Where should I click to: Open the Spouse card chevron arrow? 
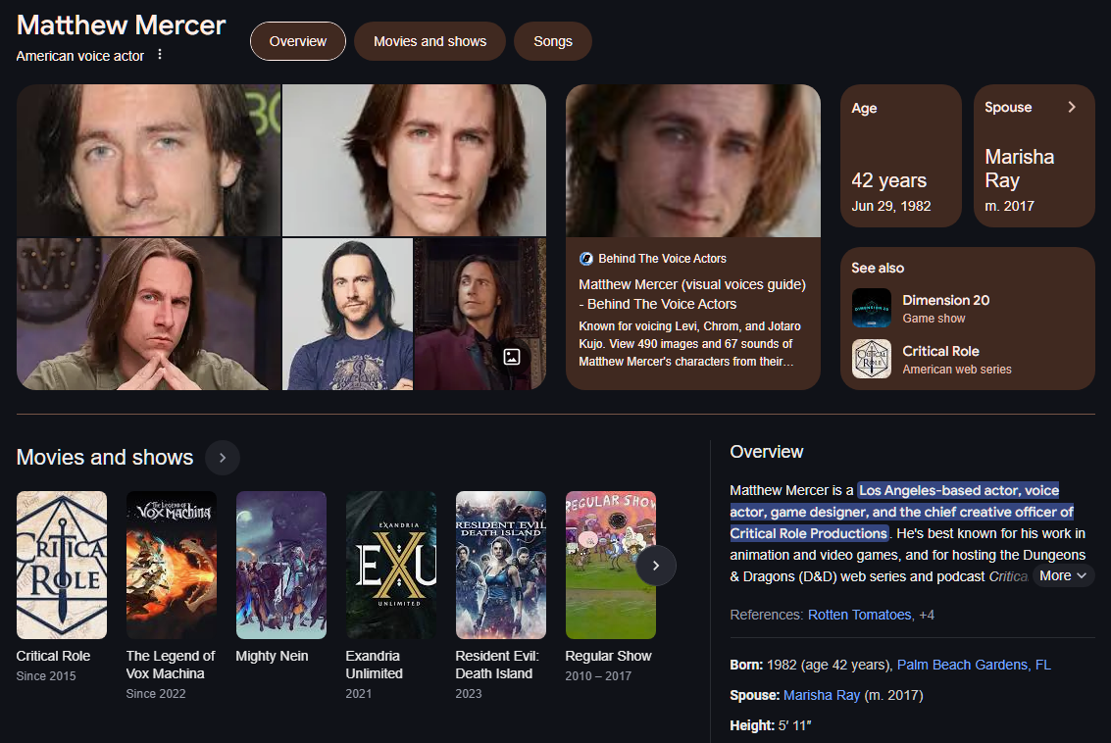click(x=1072, y=107)
